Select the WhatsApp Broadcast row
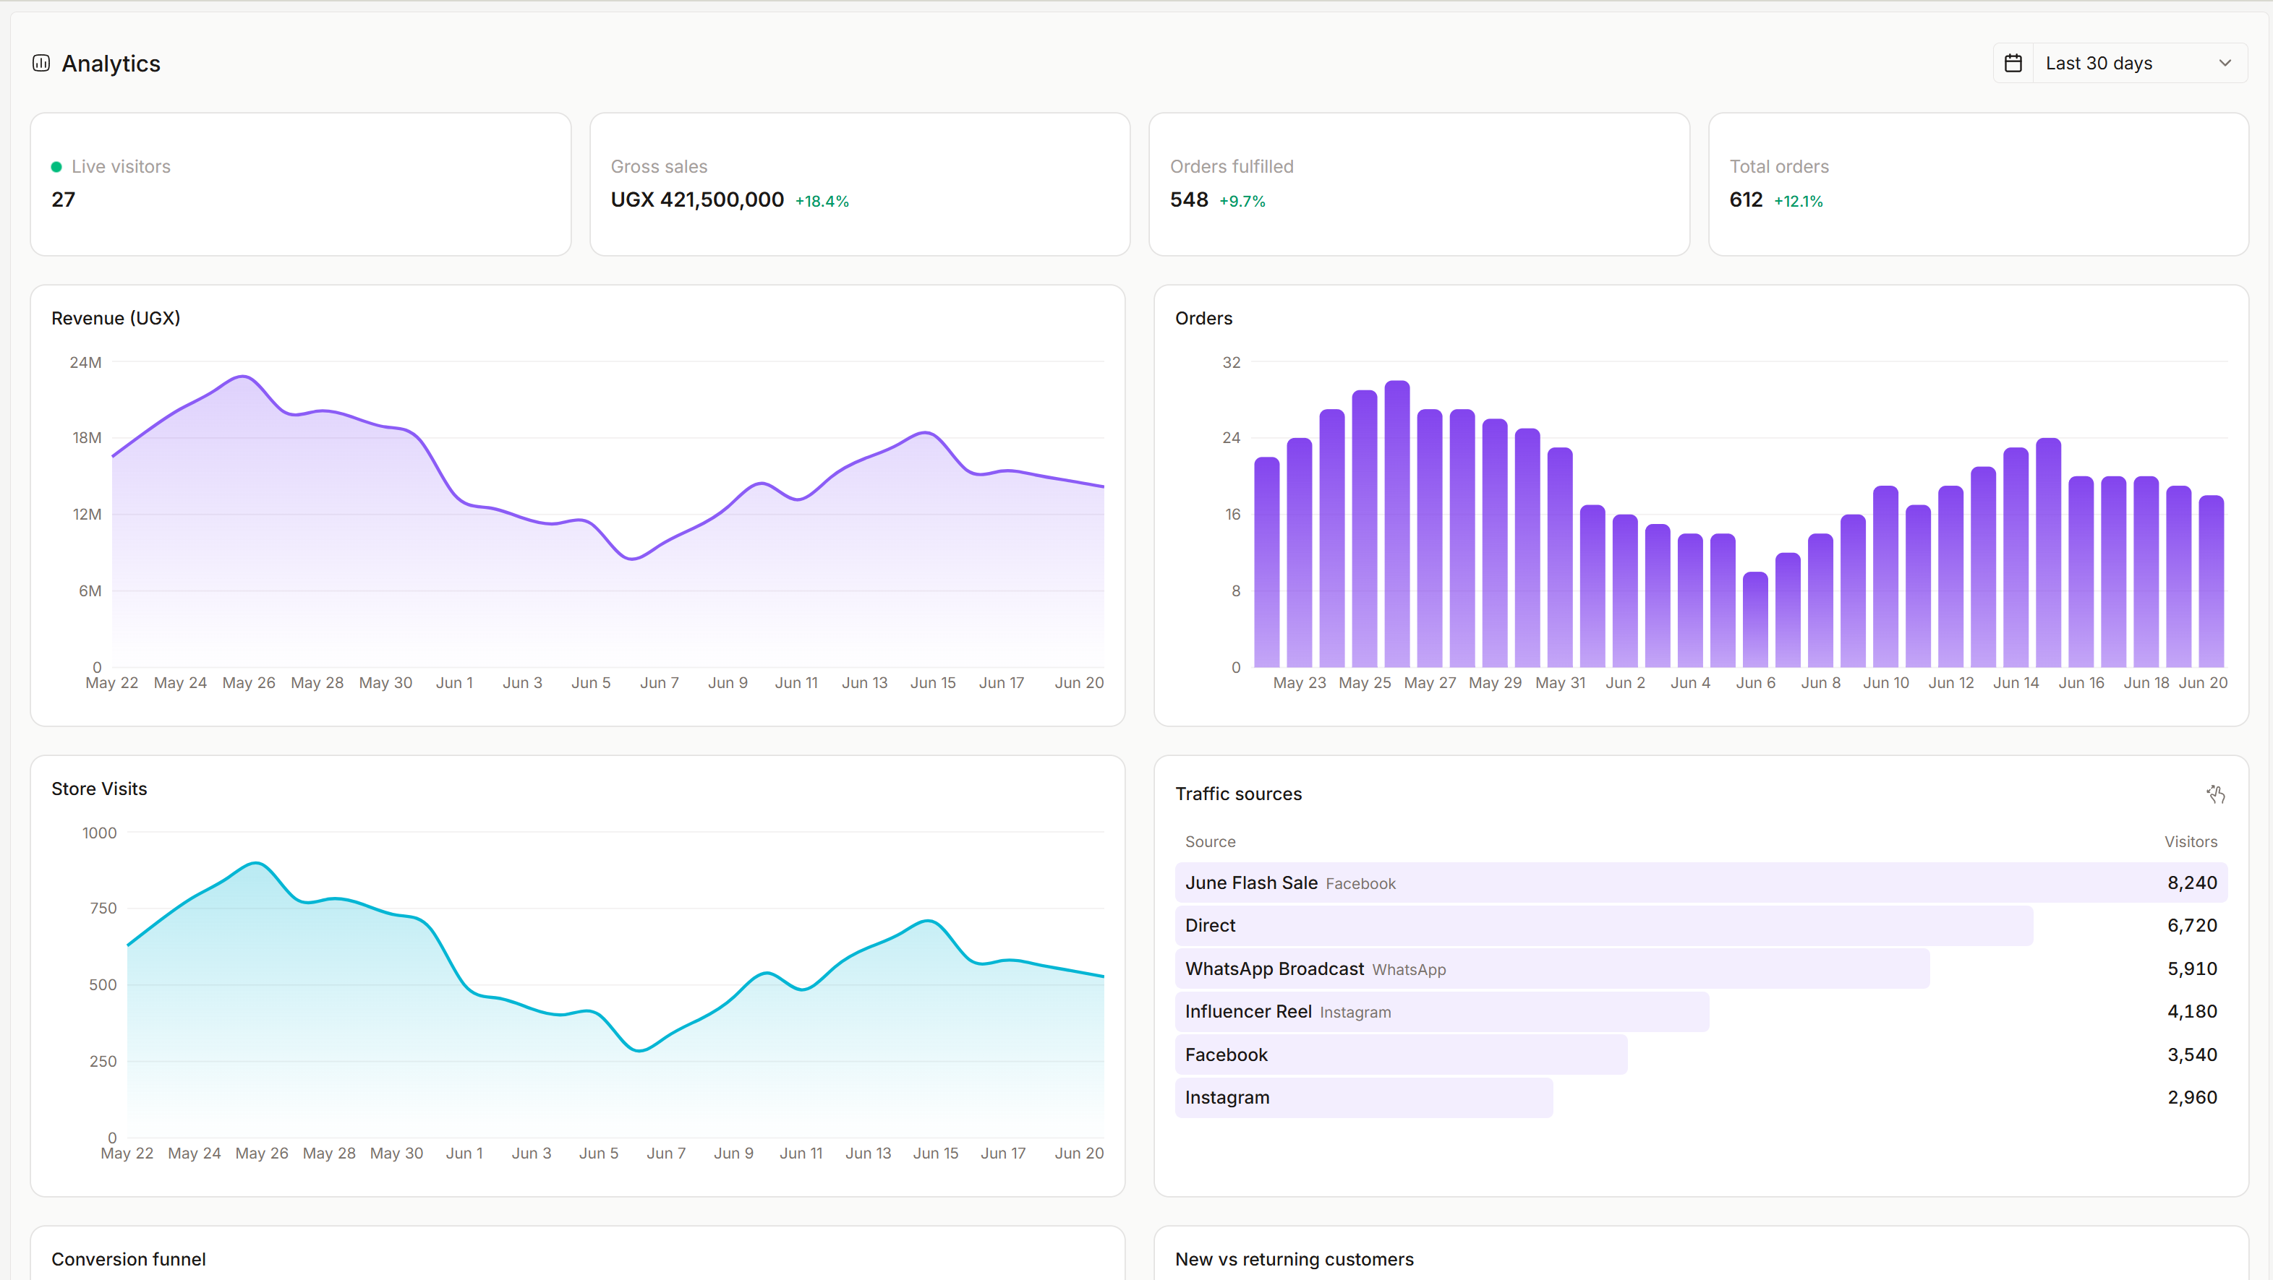This screenshot has height=1280, width=2273. point(1701,968)
